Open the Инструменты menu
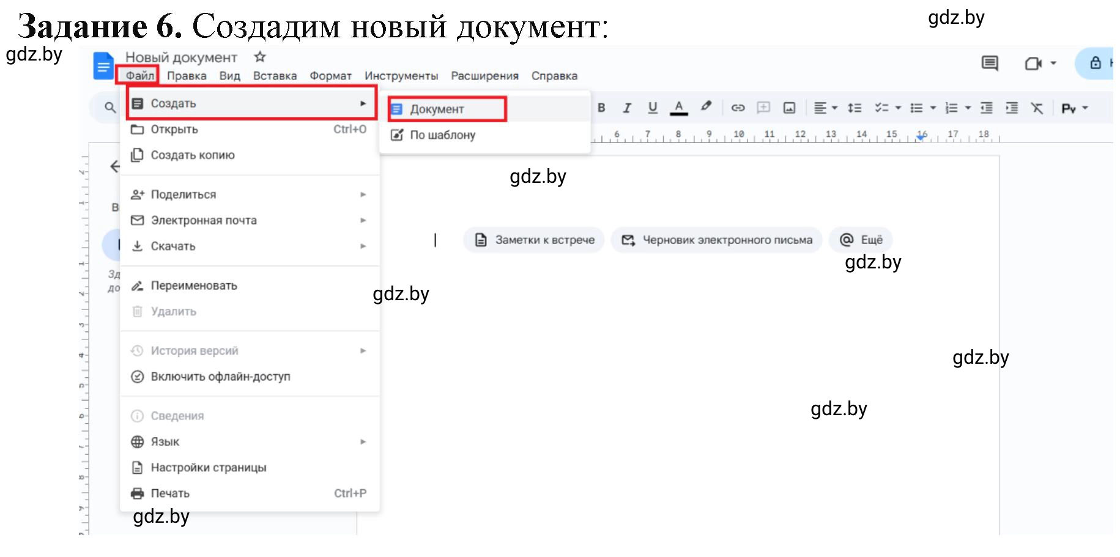 point(401,76)
